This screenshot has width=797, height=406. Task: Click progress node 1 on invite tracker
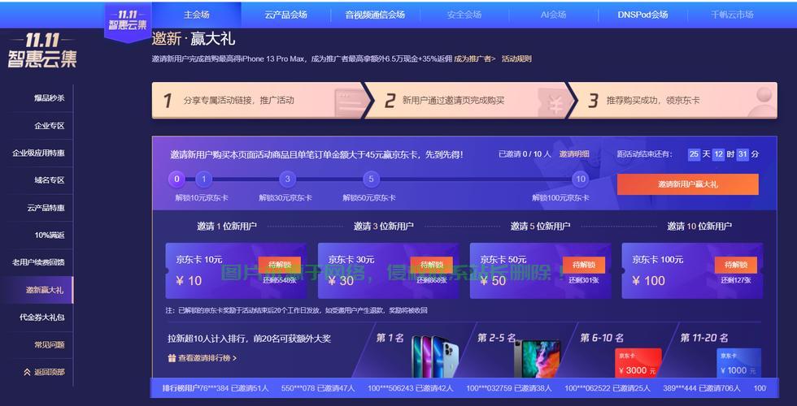(x=204, y=179)
